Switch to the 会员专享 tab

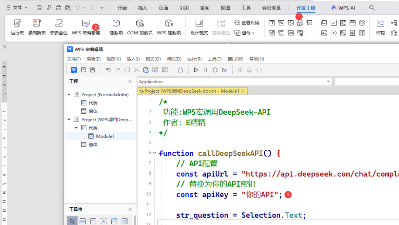(271, 8)
